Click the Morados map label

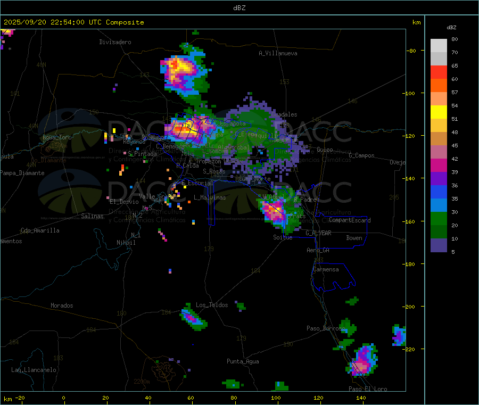click(x=62, y=305)
